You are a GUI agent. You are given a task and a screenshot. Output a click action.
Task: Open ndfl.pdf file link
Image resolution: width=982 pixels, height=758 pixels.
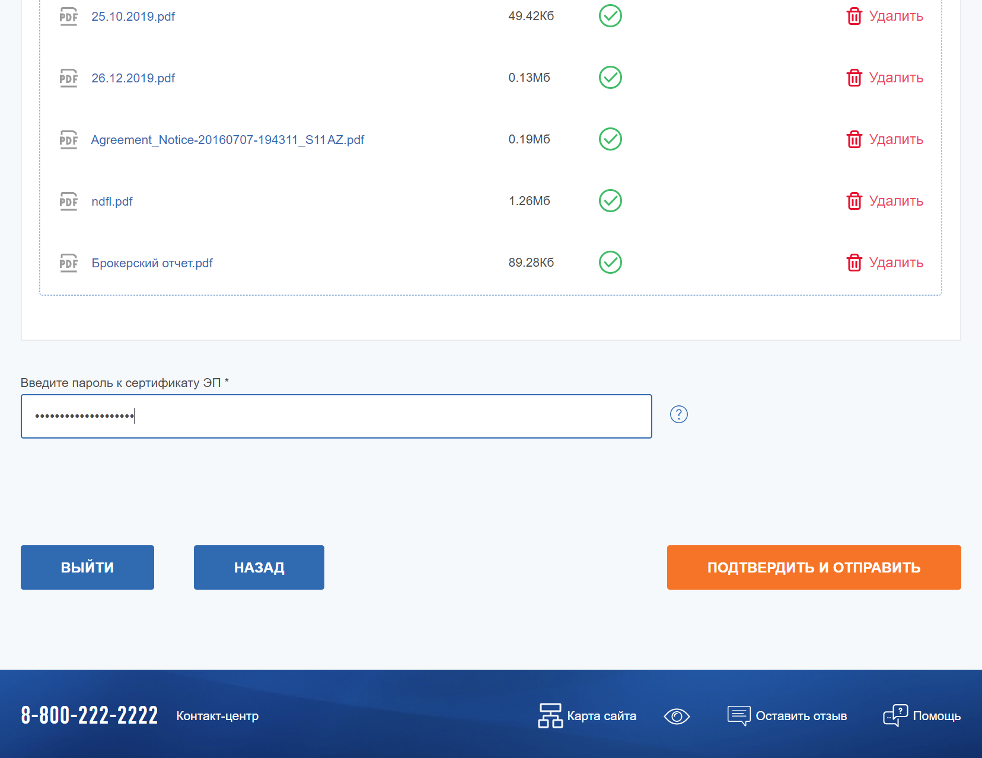pos(112,202)
